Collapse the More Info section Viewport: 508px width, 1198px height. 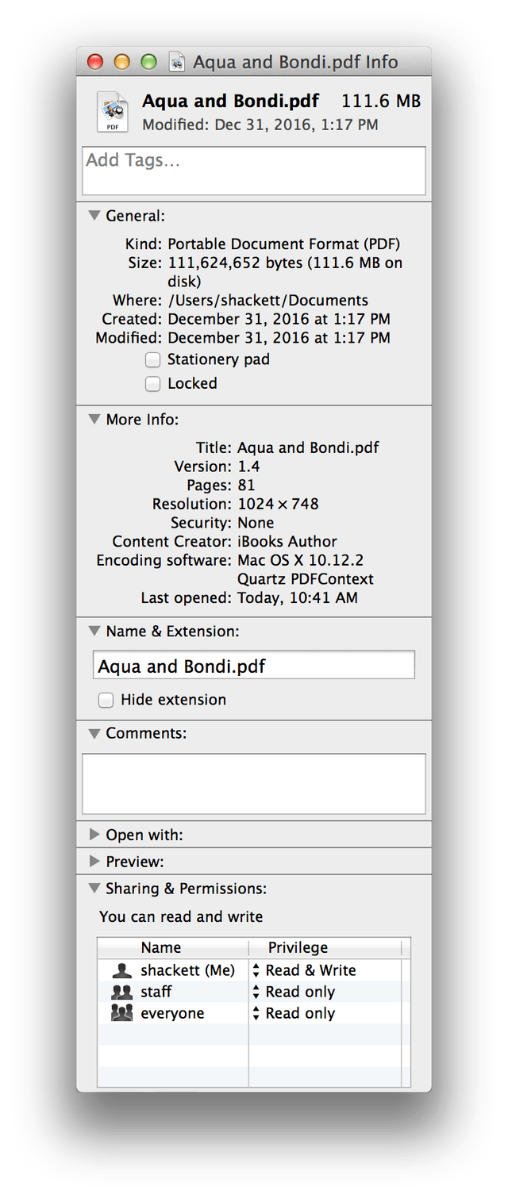click(x=94, y=419)
